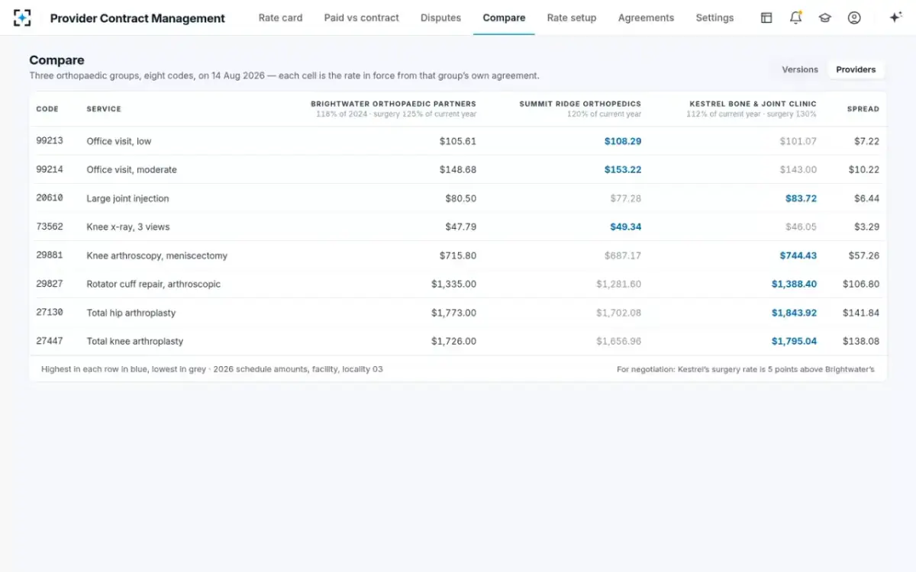Switch to the Providers view

[x=856, y=69]
